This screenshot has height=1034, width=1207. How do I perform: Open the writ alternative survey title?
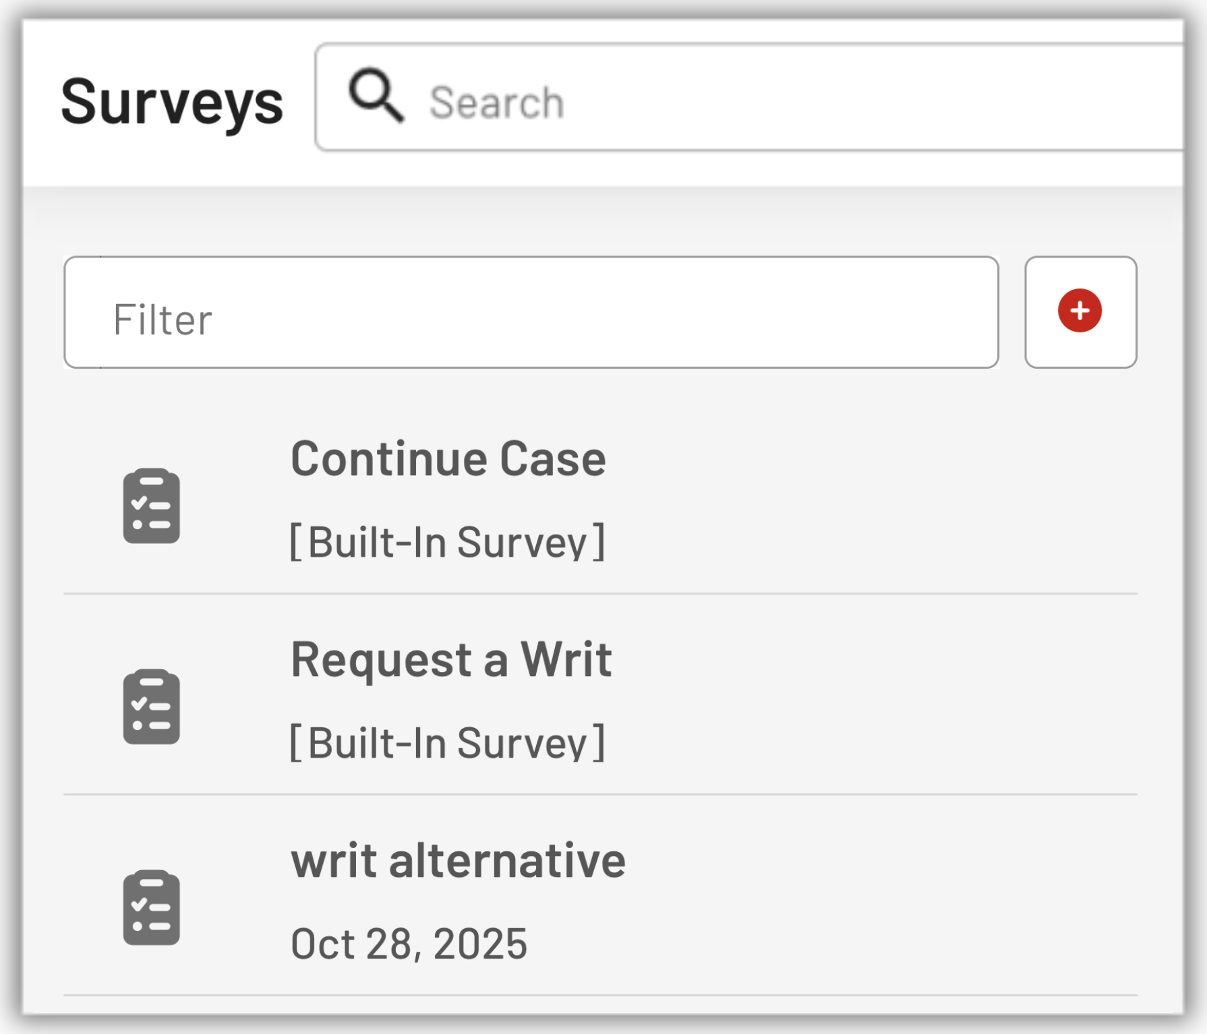coord(458,861)
